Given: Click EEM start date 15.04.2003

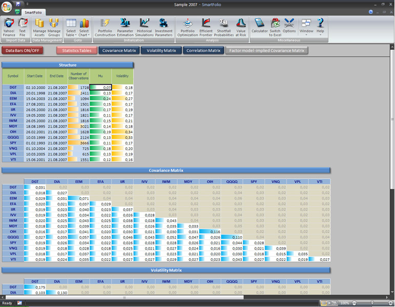Looking at the screenshot, I should tap(35, 98).
